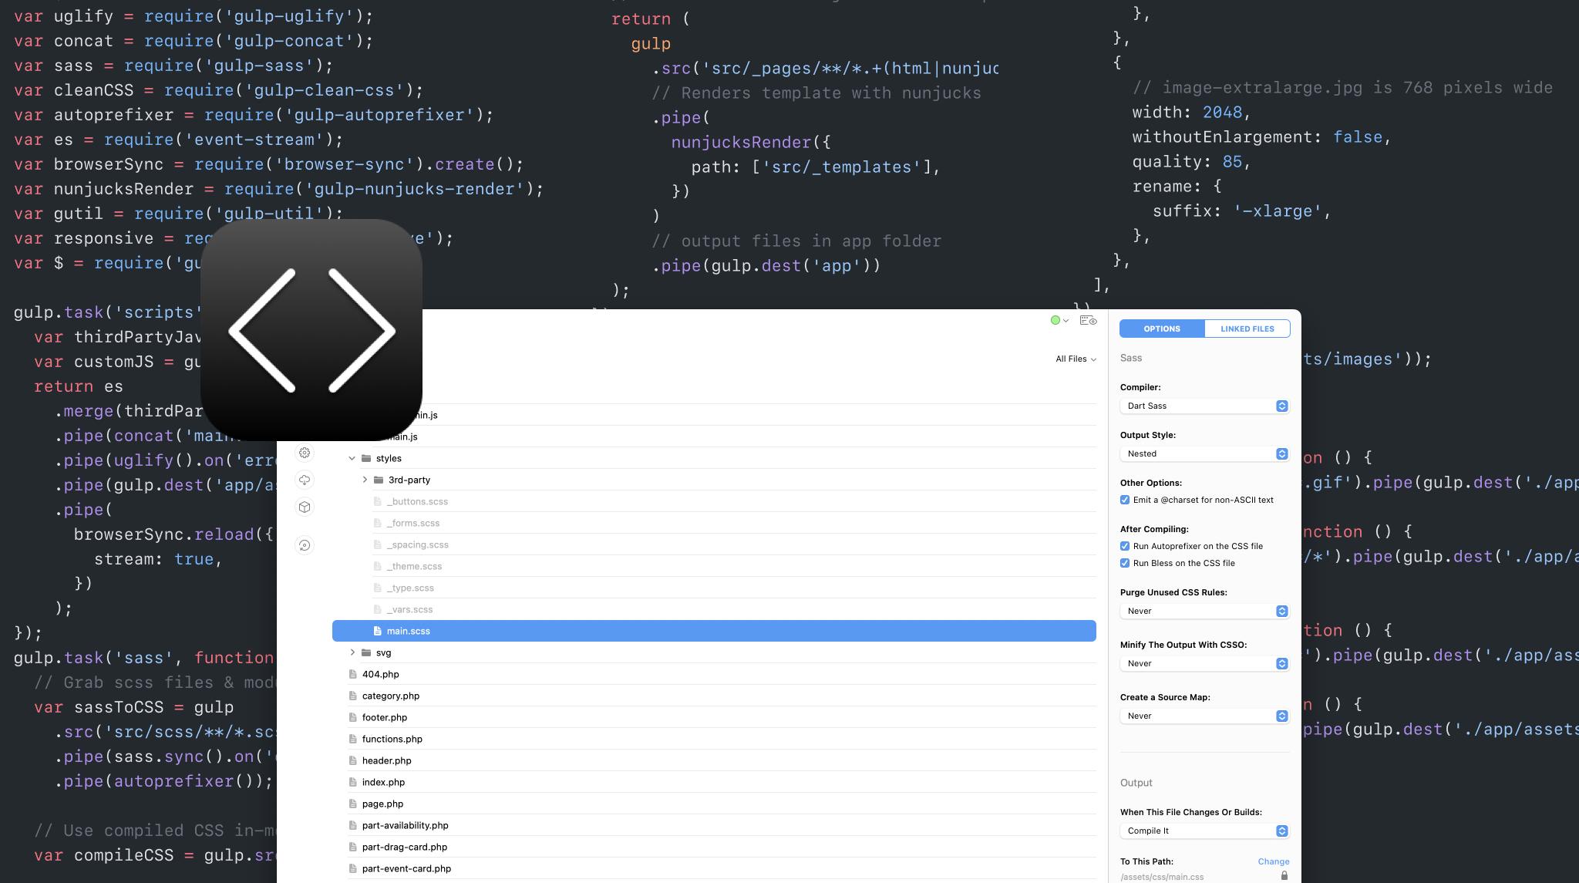1579x883 pixels.
Task: Change Output Style from Nested
Action: pos(1204,453)
